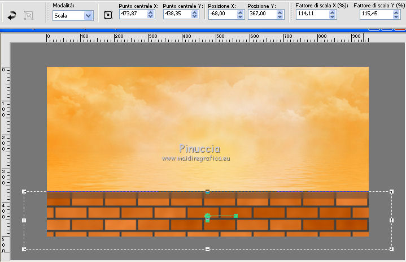Increase Fattore di scala X value
Viewport: 406px width, 262px height.
coord(332,12)
